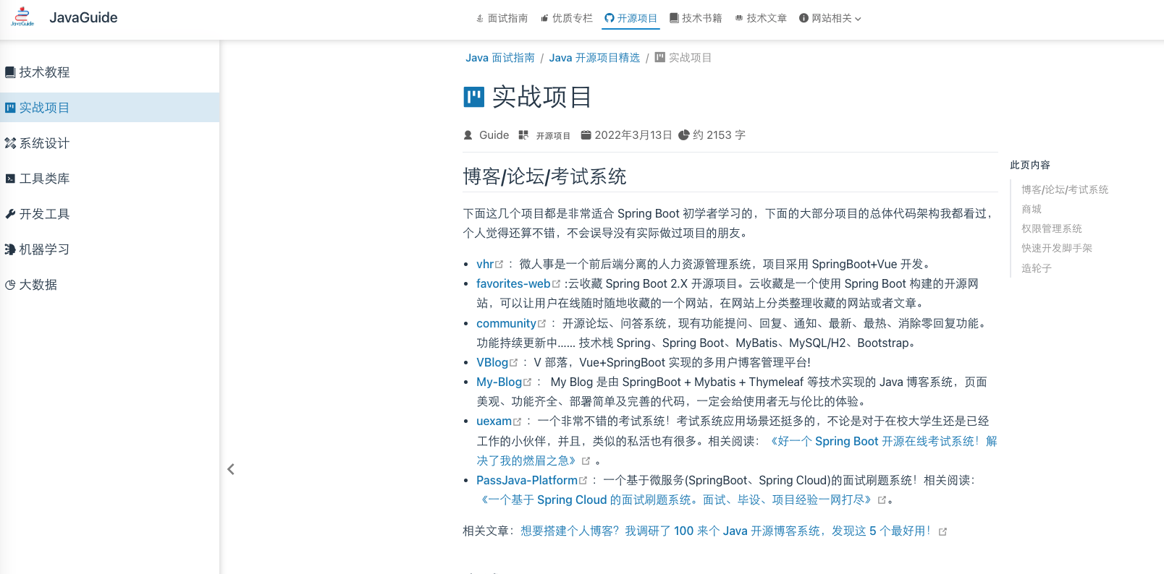The height and width of the screenshot is (574, 1164).
Task: Open 机器学习 in the sidebar
Action: [x=109, y=249]
